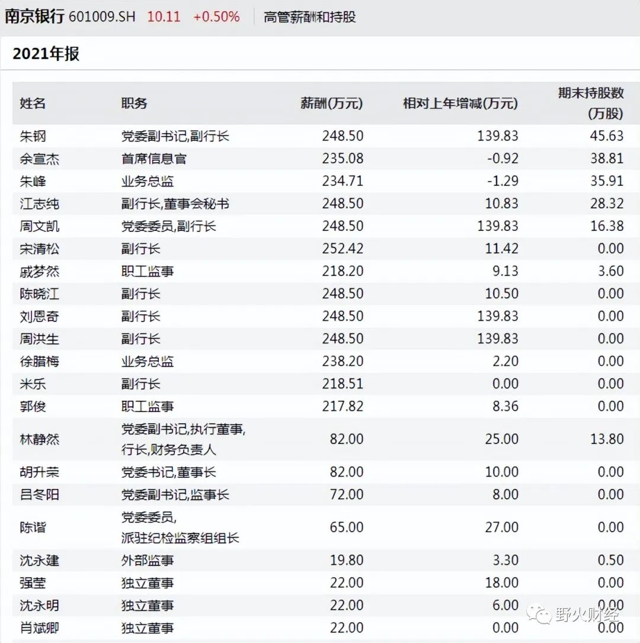Select the name 胡升荣
Viewport: 640px width, 643px height.
click(40, 472)
